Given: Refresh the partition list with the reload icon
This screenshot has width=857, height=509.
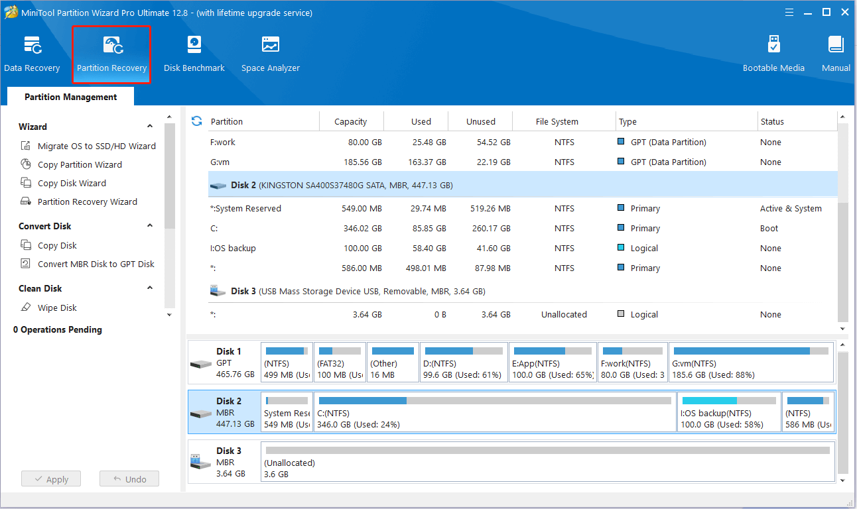Looking at the screenshot, I should [x=196, y=121].
